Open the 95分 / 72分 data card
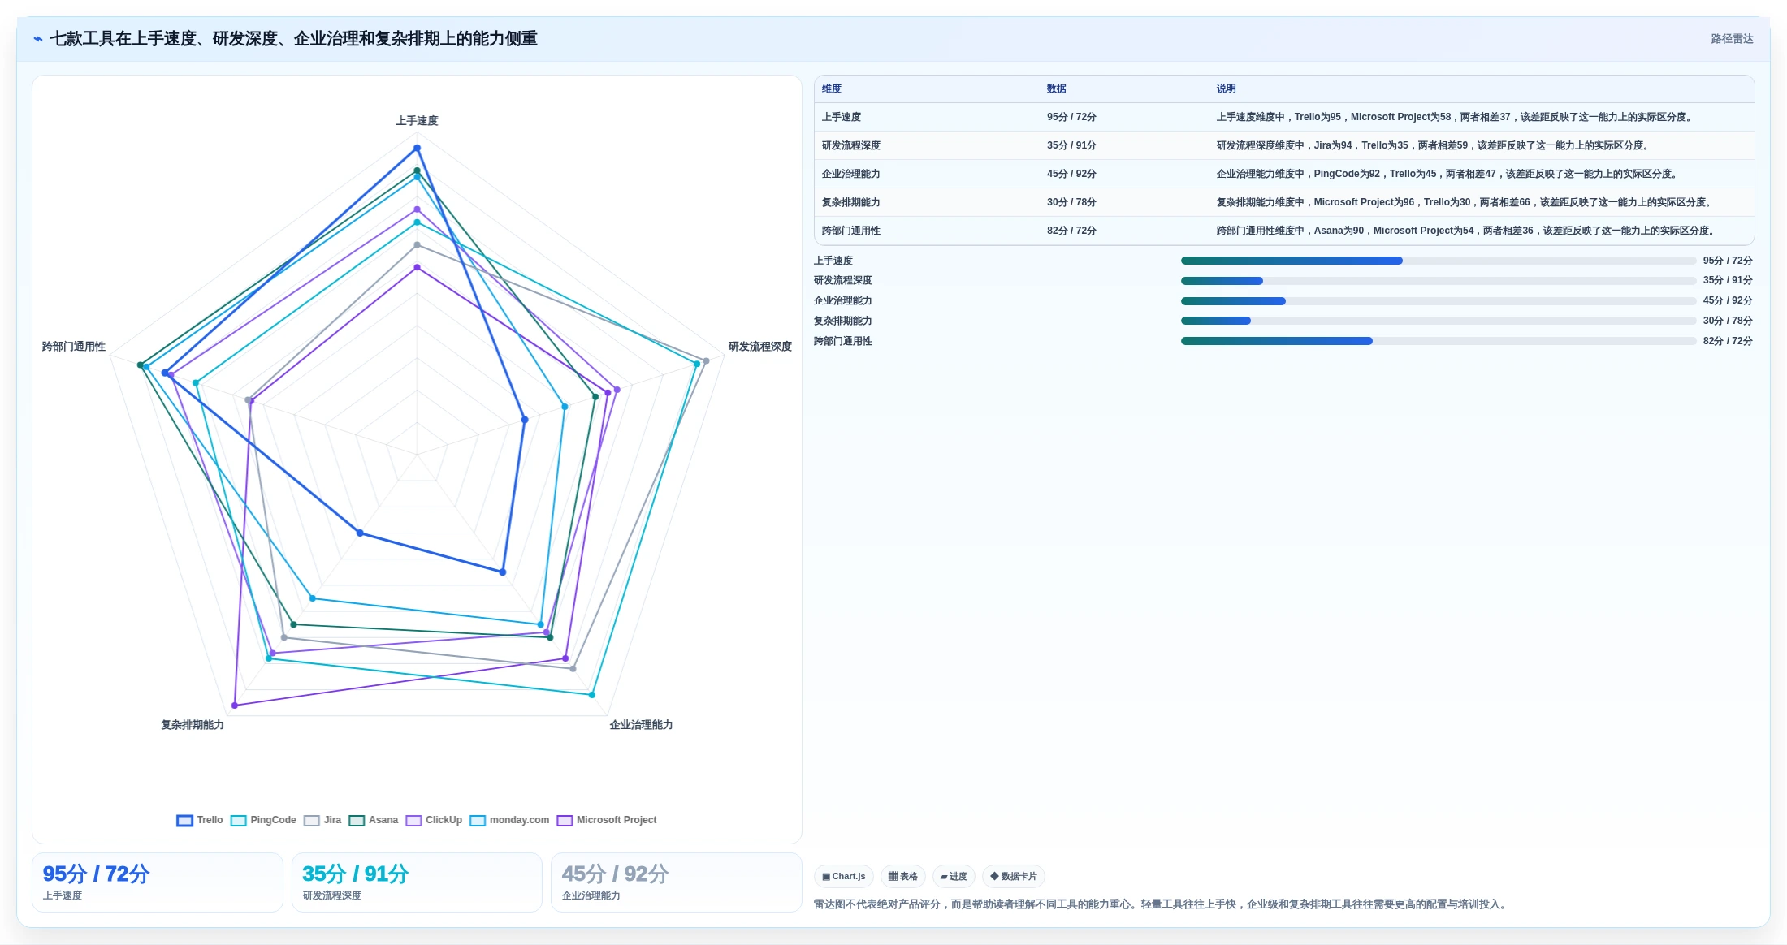This screenshot has width=1787, height=945. point(158,882)
